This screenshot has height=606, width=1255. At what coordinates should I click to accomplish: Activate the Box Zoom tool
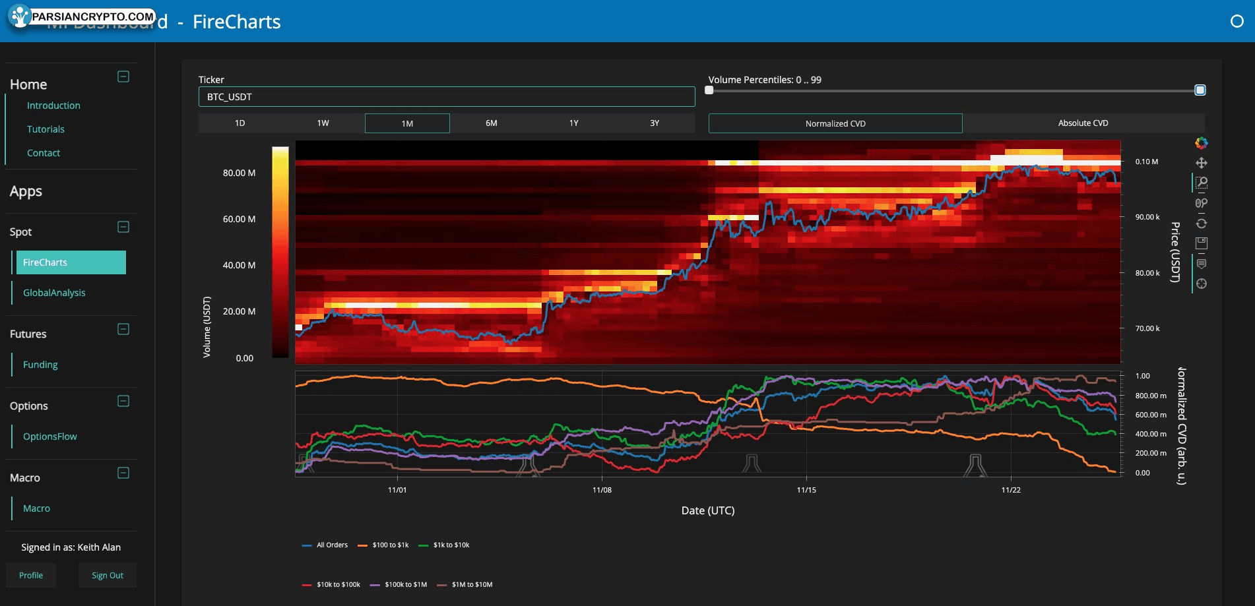[x=1202, y=183]
